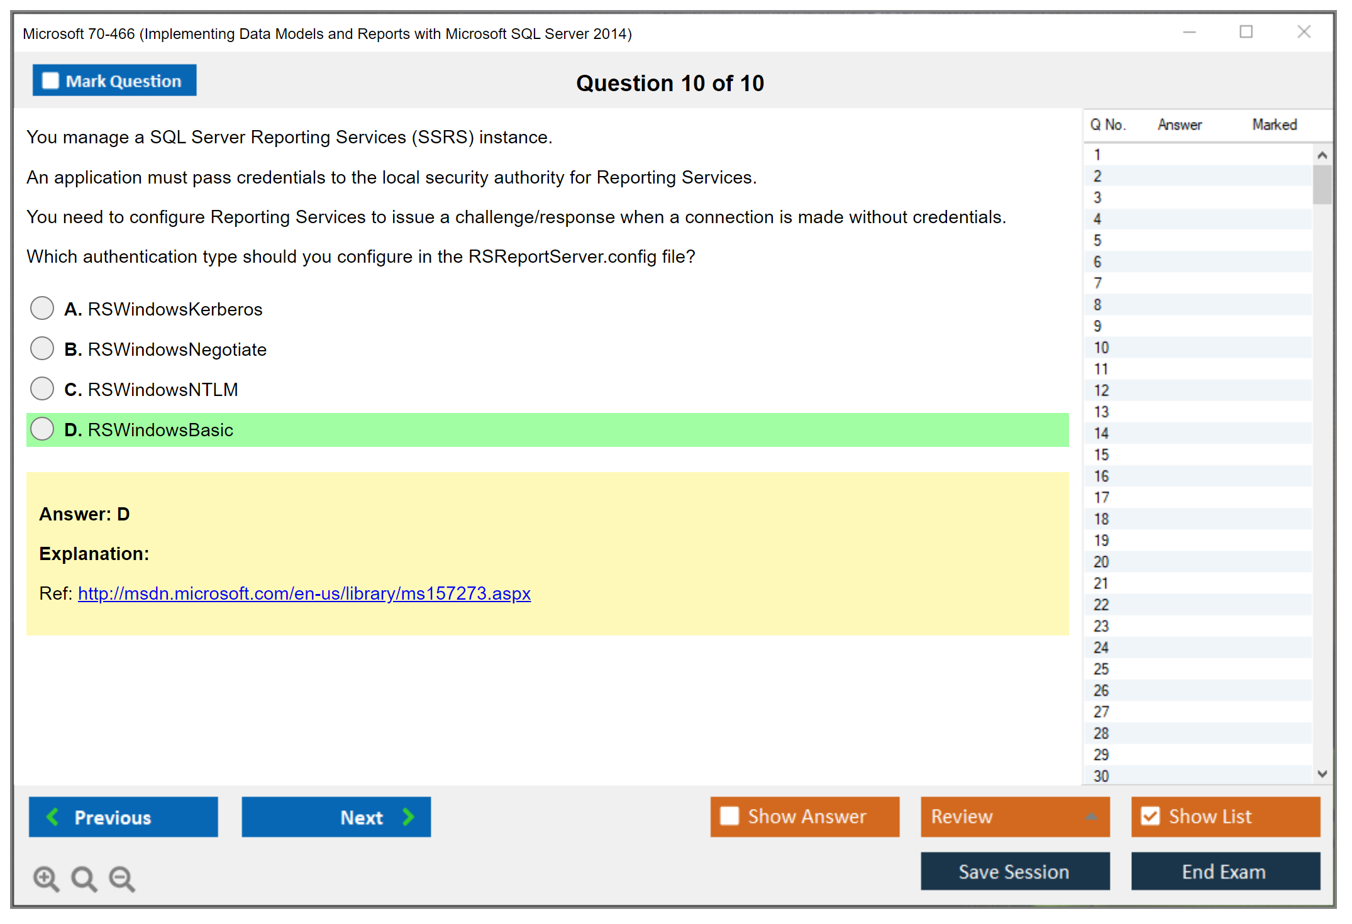Click the reset zoom magnifier icon
1352x924 pixels.
pyautogui.click(x=84, y=878)
